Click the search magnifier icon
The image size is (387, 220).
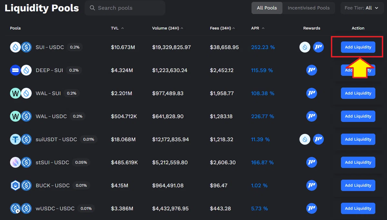coord(92,8)
